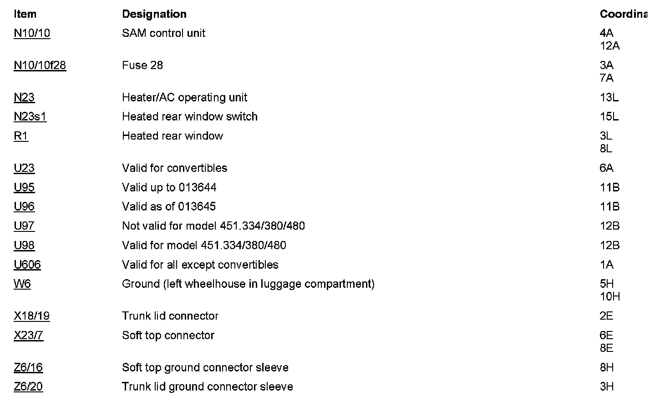The height and width of the screenshot is (411, 670).
Task: Click the Item column header
Action: (x=25, y=14)
